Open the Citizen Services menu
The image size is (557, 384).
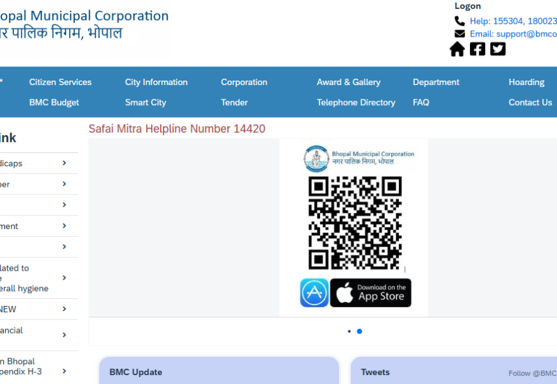(x=60, y=82)
